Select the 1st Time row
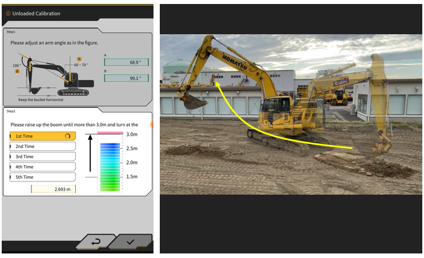 (x=43, y=136)
